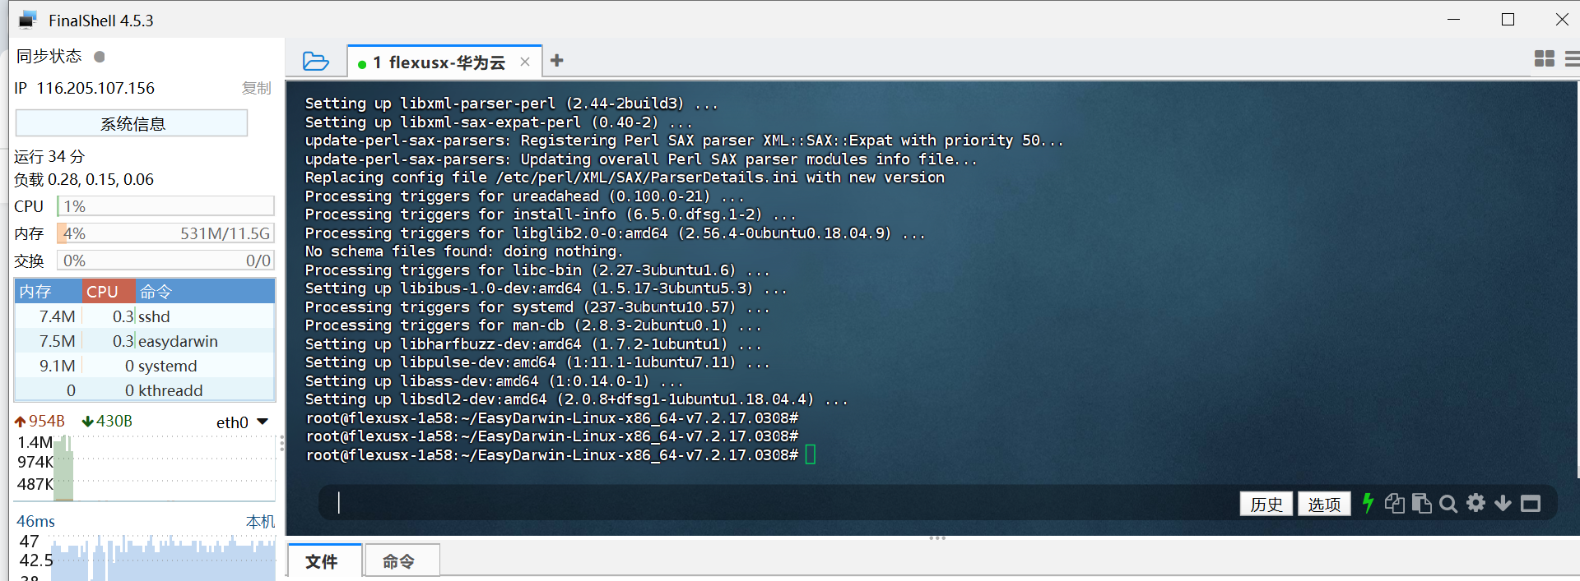Toggle fullscreen terminal window icon
Image resolution: width=1580 pixels, height=581 pixels.
(1530, 504)
